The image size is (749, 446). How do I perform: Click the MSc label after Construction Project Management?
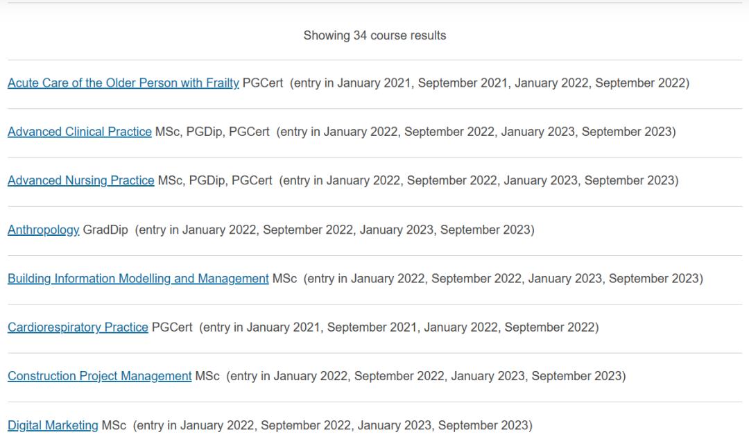[x=207, y=376]
